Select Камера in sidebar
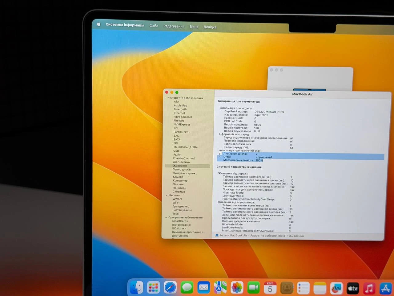This screenshot has width=394, height=296. click(178, 177)
